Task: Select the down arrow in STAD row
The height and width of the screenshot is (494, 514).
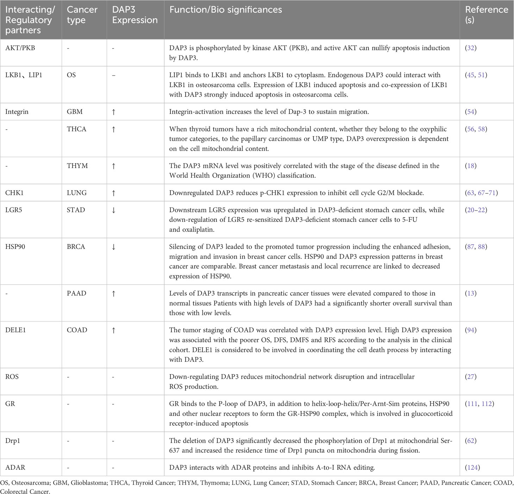Action: pos(113,210)
